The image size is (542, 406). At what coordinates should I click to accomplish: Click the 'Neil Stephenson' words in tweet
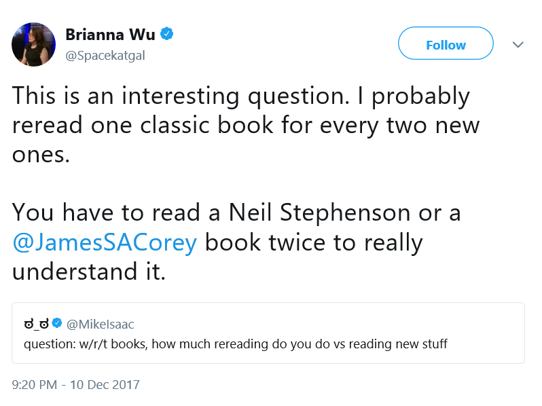click(x=319, y=213)
